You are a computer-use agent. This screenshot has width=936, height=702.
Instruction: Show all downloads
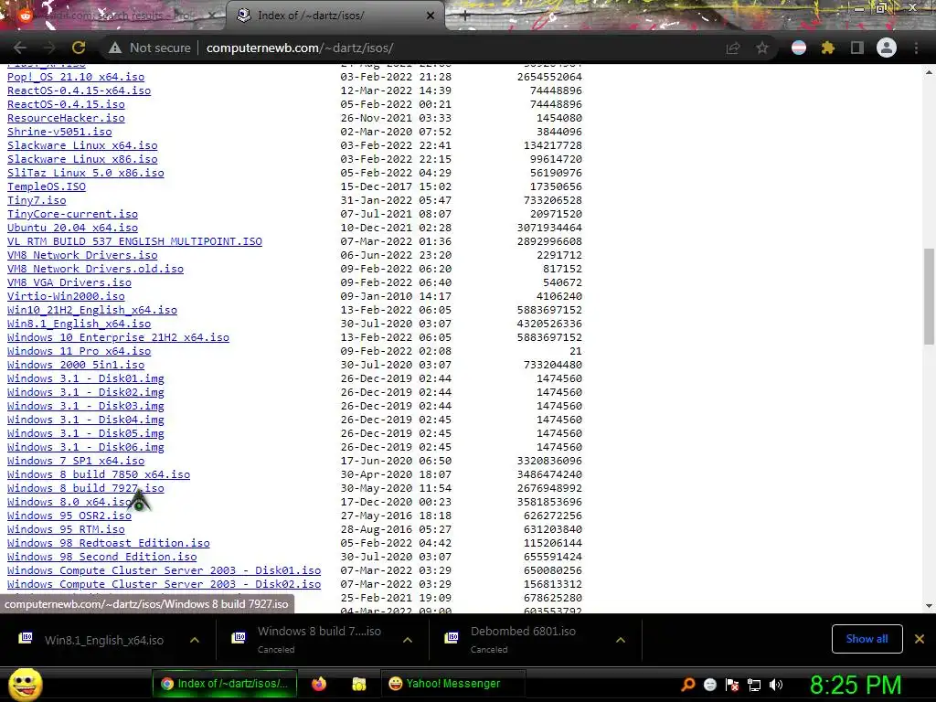[867, 639]
